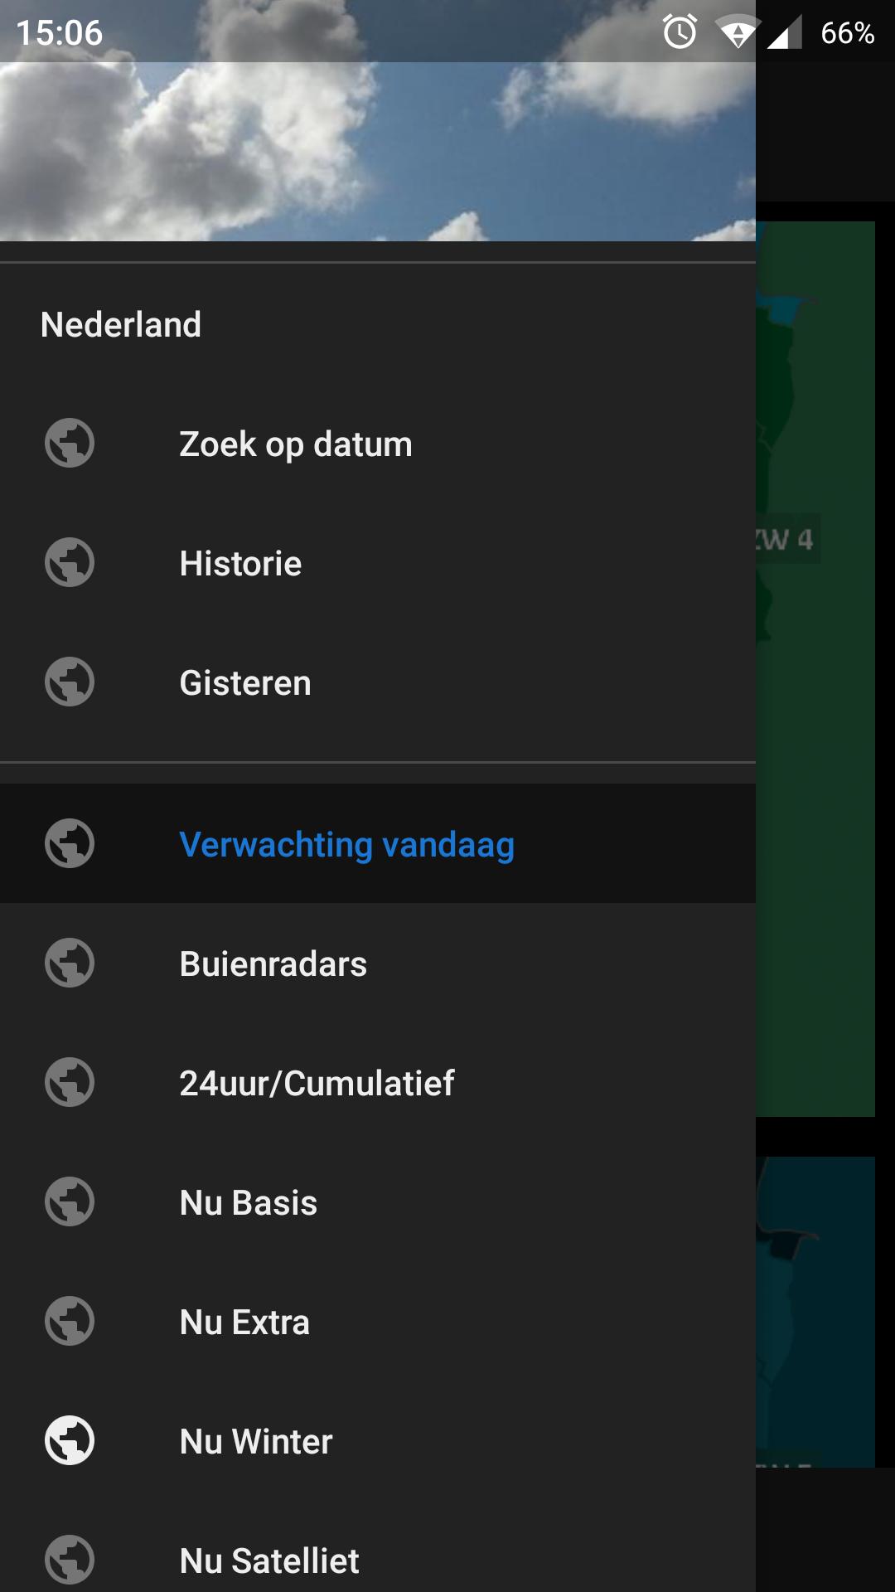Click the globe icon beside Buienradars
The width and height of the screenshot is (895, 1592).
(x=69, y=963)
